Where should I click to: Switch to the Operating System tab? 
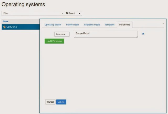53,25
